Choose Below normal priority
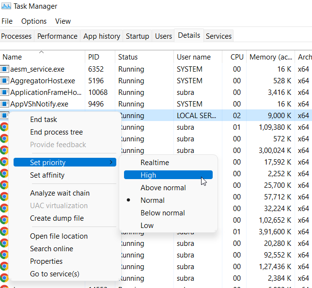The height and width of the screenshot is (288, 312). [x=162, y=213]
